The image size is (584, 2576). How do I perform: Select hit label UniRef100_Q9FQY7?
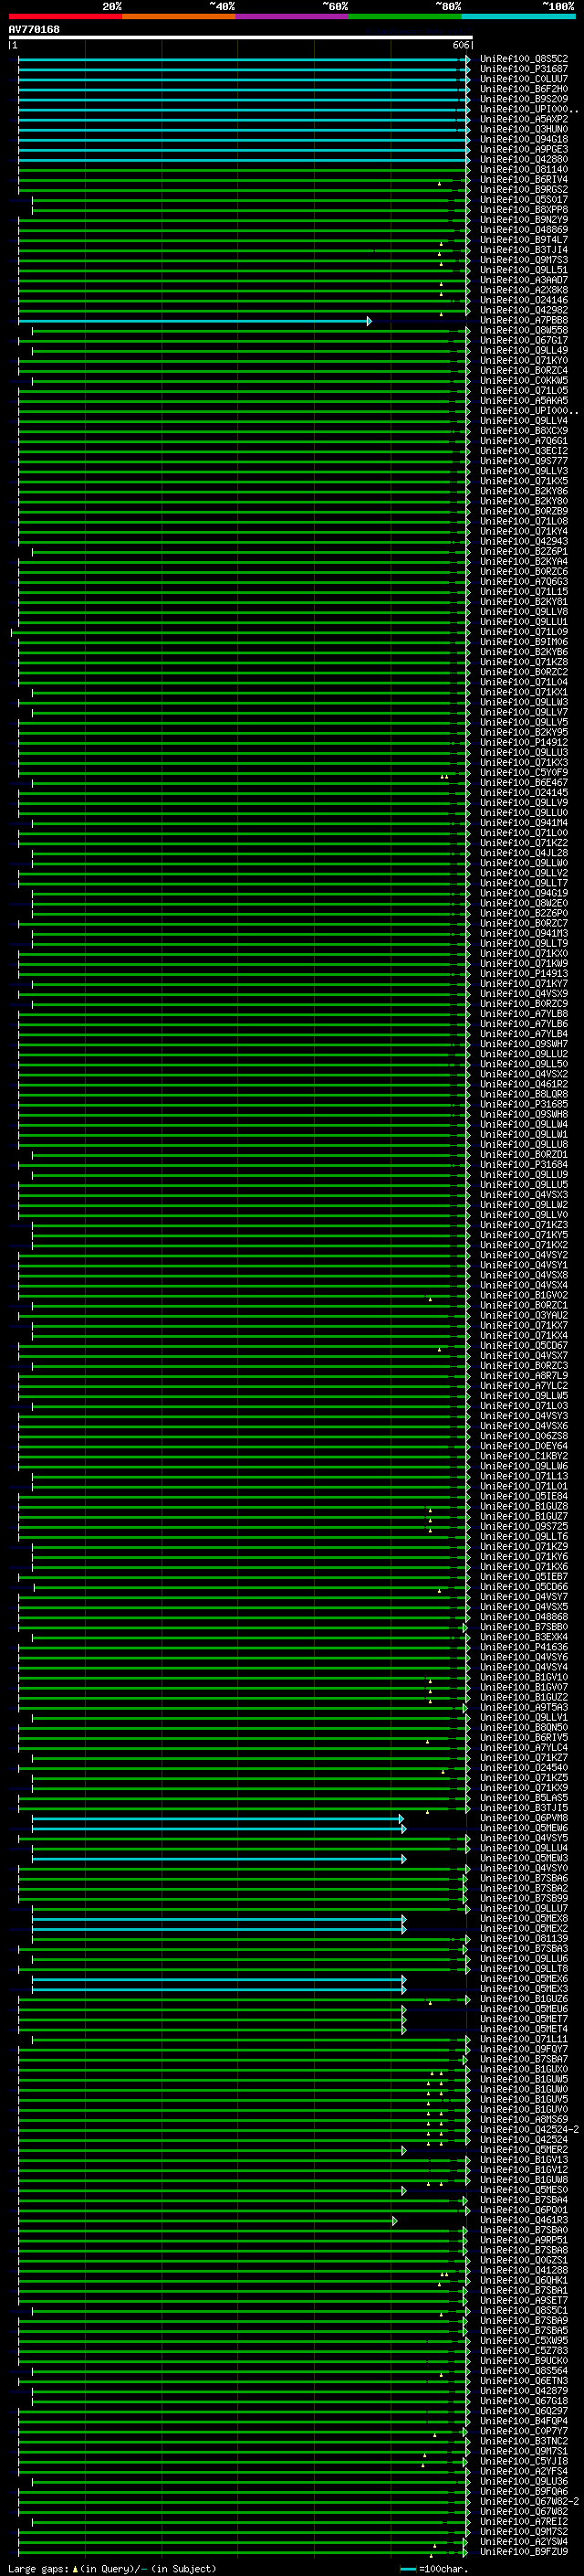click(x=523, y=2049)
